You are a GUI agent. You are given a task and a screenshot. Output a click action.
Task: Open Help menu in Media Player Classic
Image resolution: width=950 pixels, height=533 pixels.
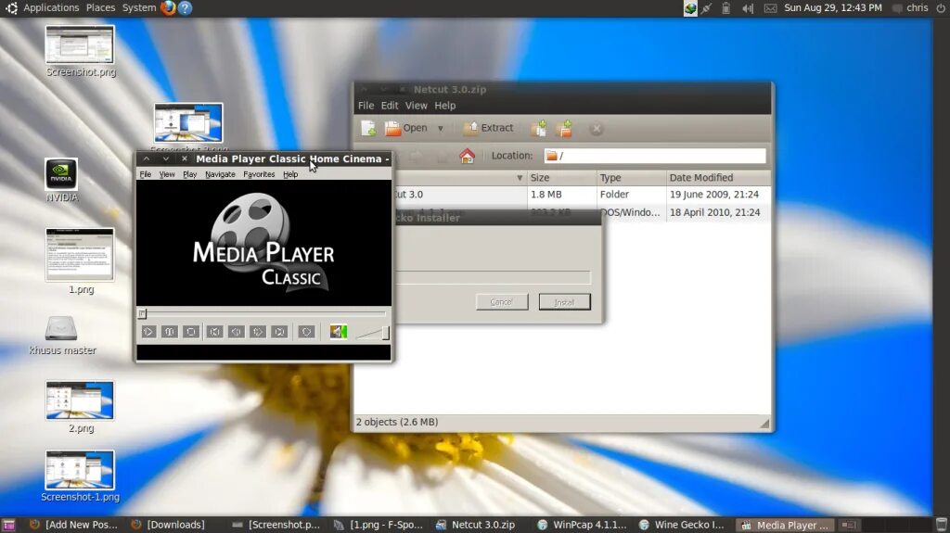[x=290, y=174]
